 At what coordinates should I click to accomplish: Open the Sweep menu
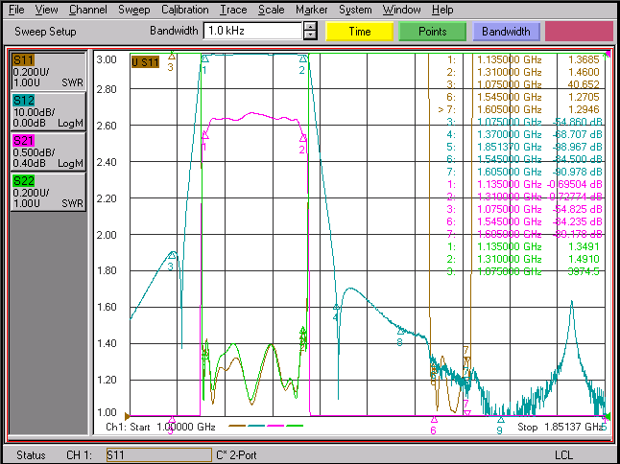[134, 10]
